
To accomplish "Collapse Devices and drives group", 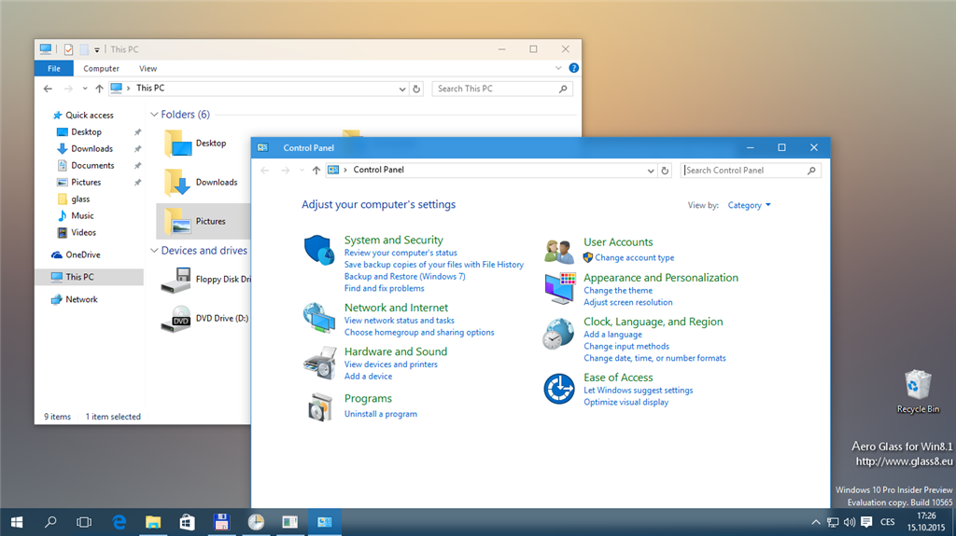I will (154, 251).
